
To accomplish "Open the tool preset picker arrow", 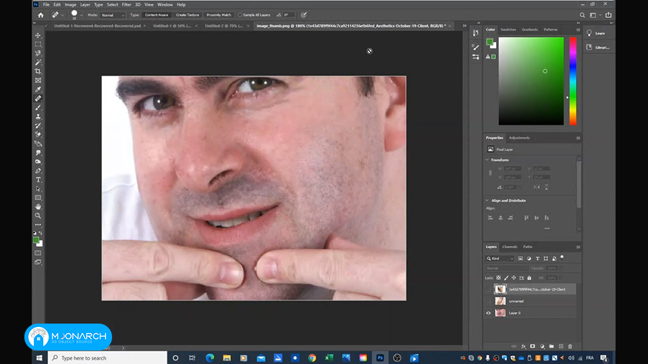I will pos(63,16).
